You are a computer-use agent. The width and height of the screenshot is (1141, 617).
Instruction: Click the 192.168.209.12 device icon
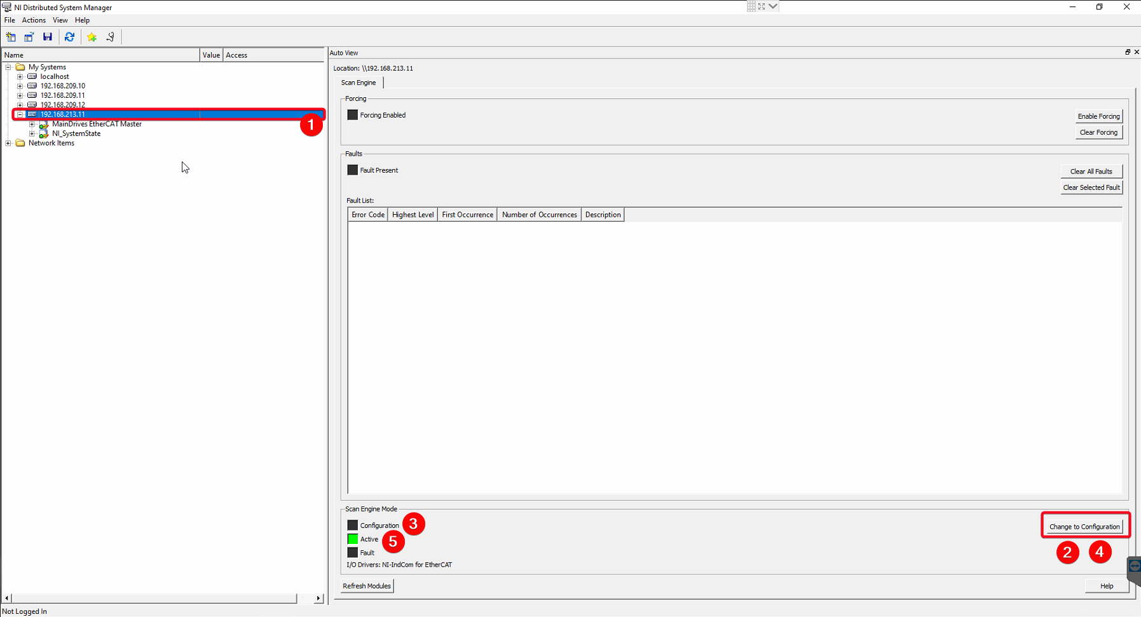32,105
